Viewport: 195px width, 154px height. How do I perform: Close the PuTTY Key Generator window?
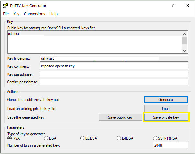[x=187, y=6]
